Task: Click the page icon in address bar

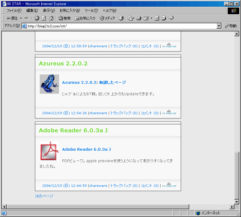Action: click(25, 26)
